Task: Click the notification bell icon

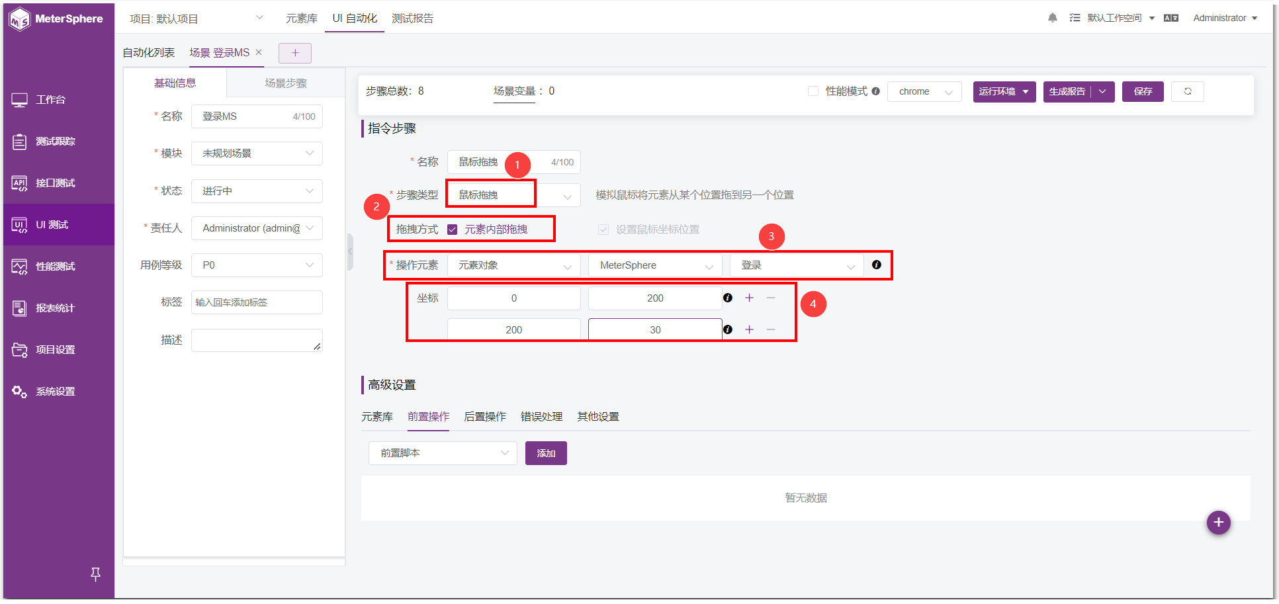Action: (1052, 18)
